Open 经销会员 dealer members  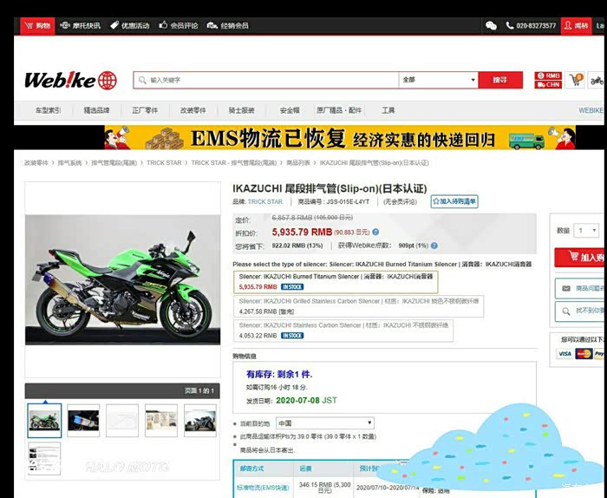click(227, 26)
